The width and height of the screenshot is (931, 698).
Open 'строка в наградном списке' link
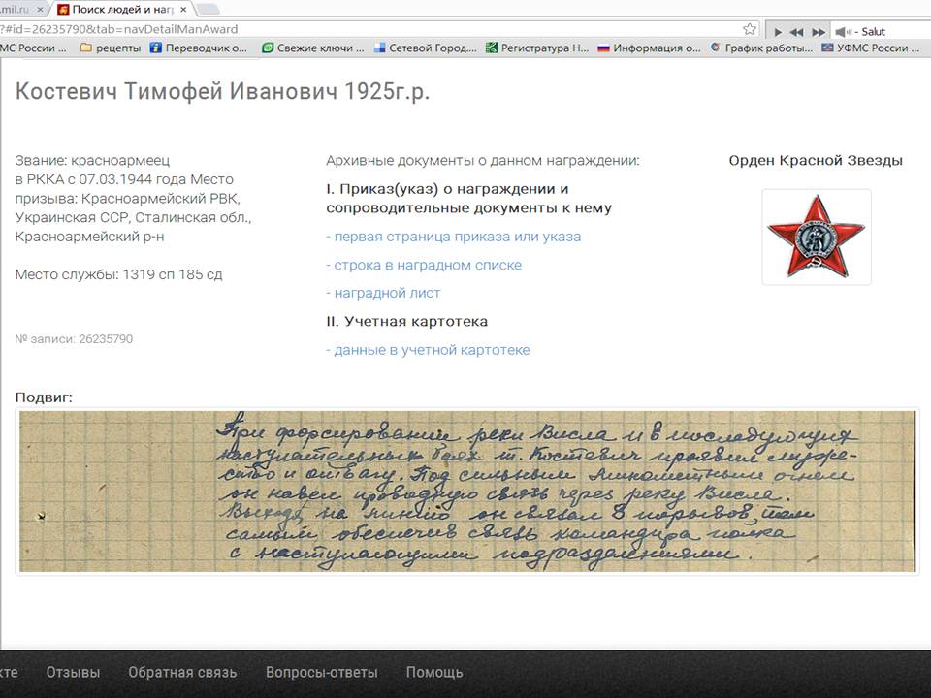424,265
